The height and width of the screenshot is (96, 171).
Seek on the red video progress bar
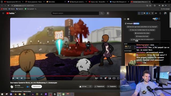coord(66,76)
